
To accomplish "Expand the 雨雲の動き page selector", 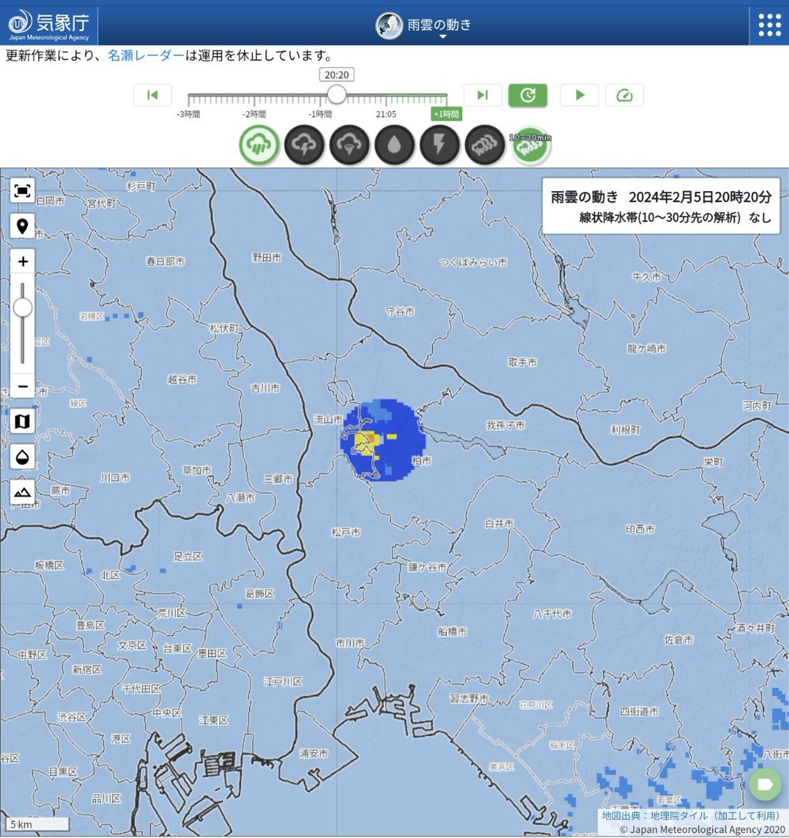I will 424,27.
